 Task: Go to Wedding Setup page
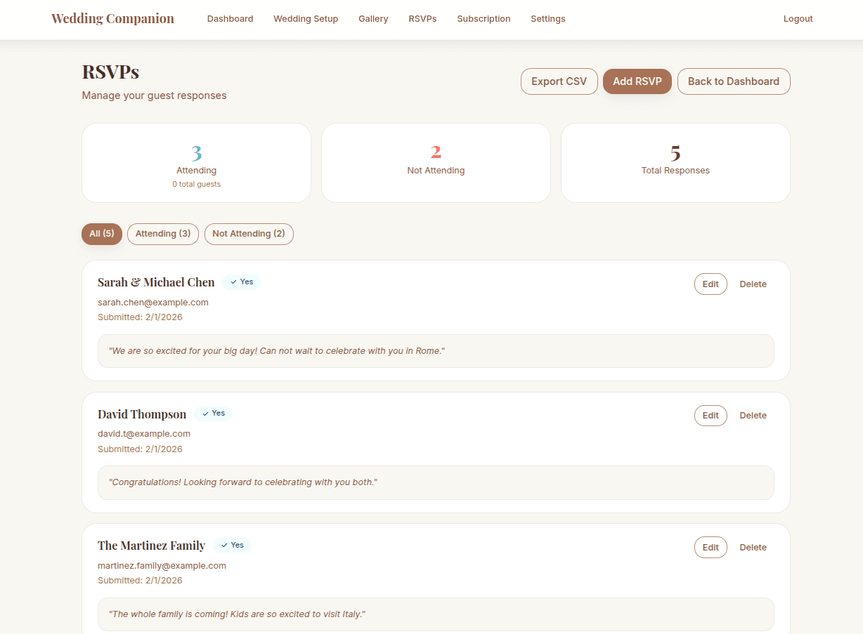pos(306,19)
